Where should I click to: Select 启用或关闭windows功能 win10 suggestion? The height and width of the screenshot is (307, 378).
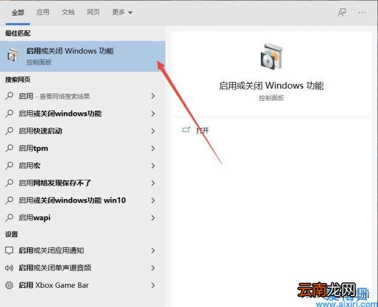(x=83, y=200)
